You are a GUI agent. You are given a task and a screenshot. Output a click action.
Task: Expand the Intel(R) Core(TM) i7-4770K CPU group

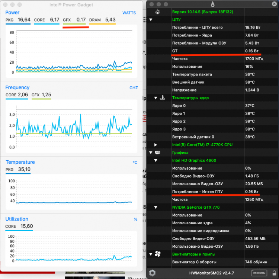[x=155, y=145]
